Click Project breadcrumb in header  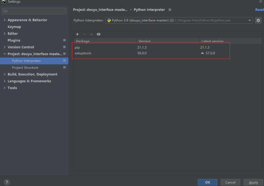[x=100, y=10]
